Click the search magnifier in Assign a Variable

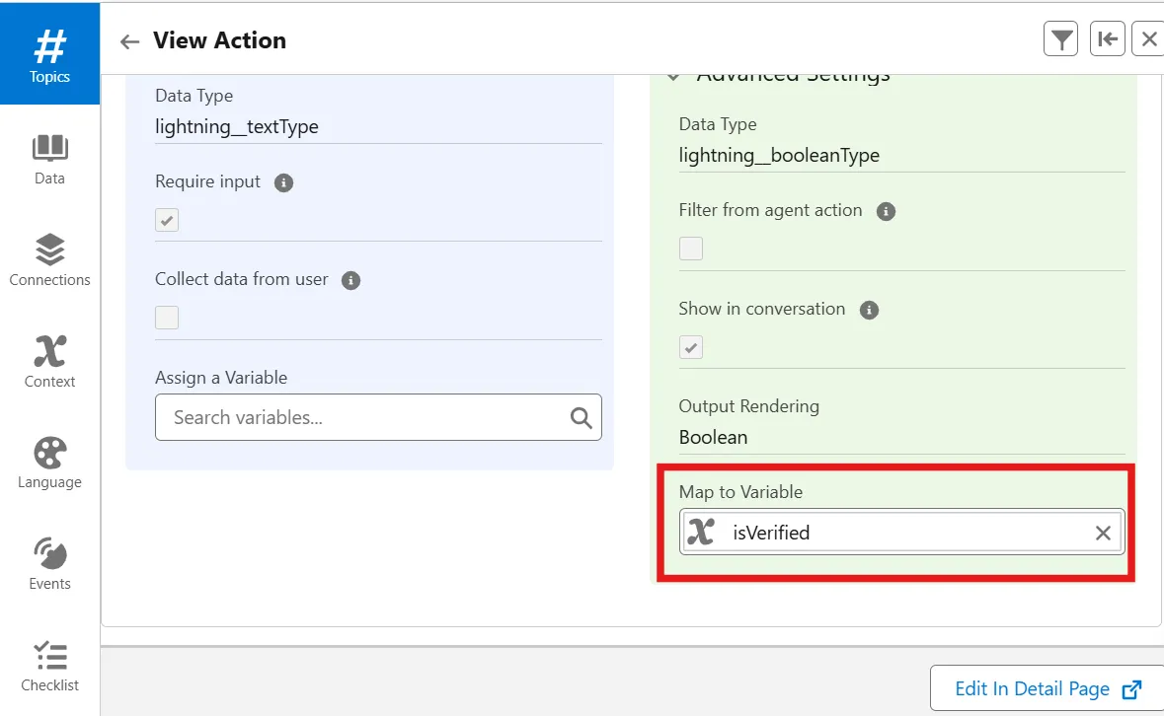(x=582, y=418)
